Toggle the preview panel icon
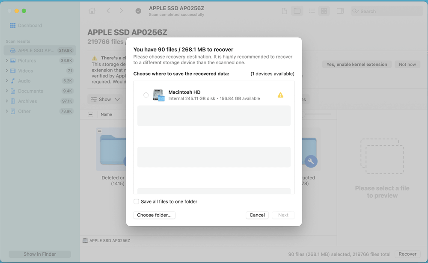Viewport: 428px width, 263px height. coord(340,11)
